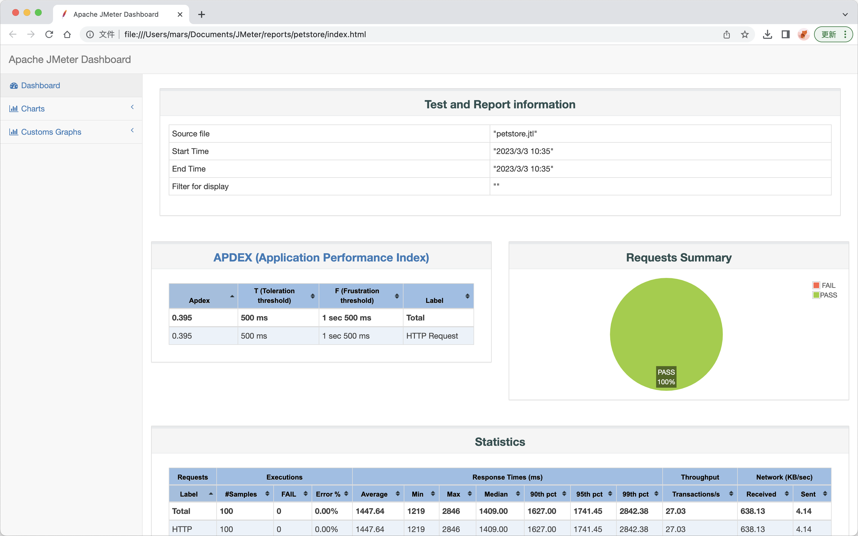Viewport: 858px width, 536px height.
Task: Click the home icon in the toolbar
Action: point(67,34)
